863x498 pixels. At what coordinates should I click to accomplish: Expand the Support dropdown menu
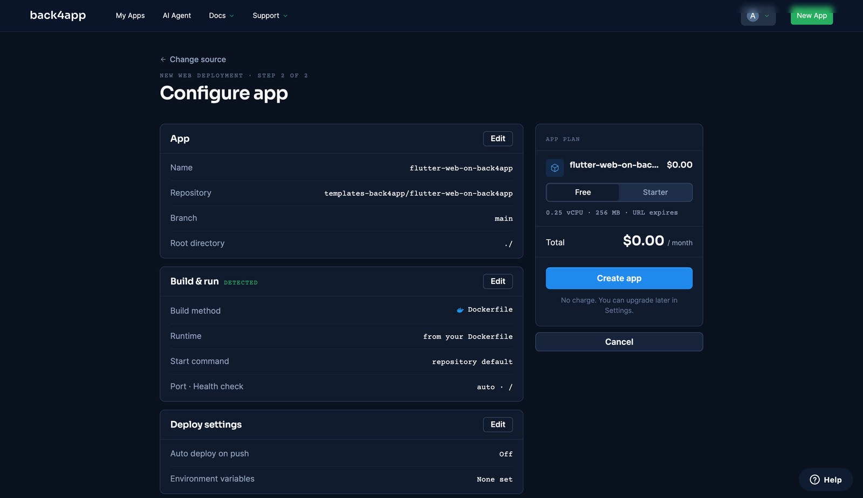click(x=270, y=16)
